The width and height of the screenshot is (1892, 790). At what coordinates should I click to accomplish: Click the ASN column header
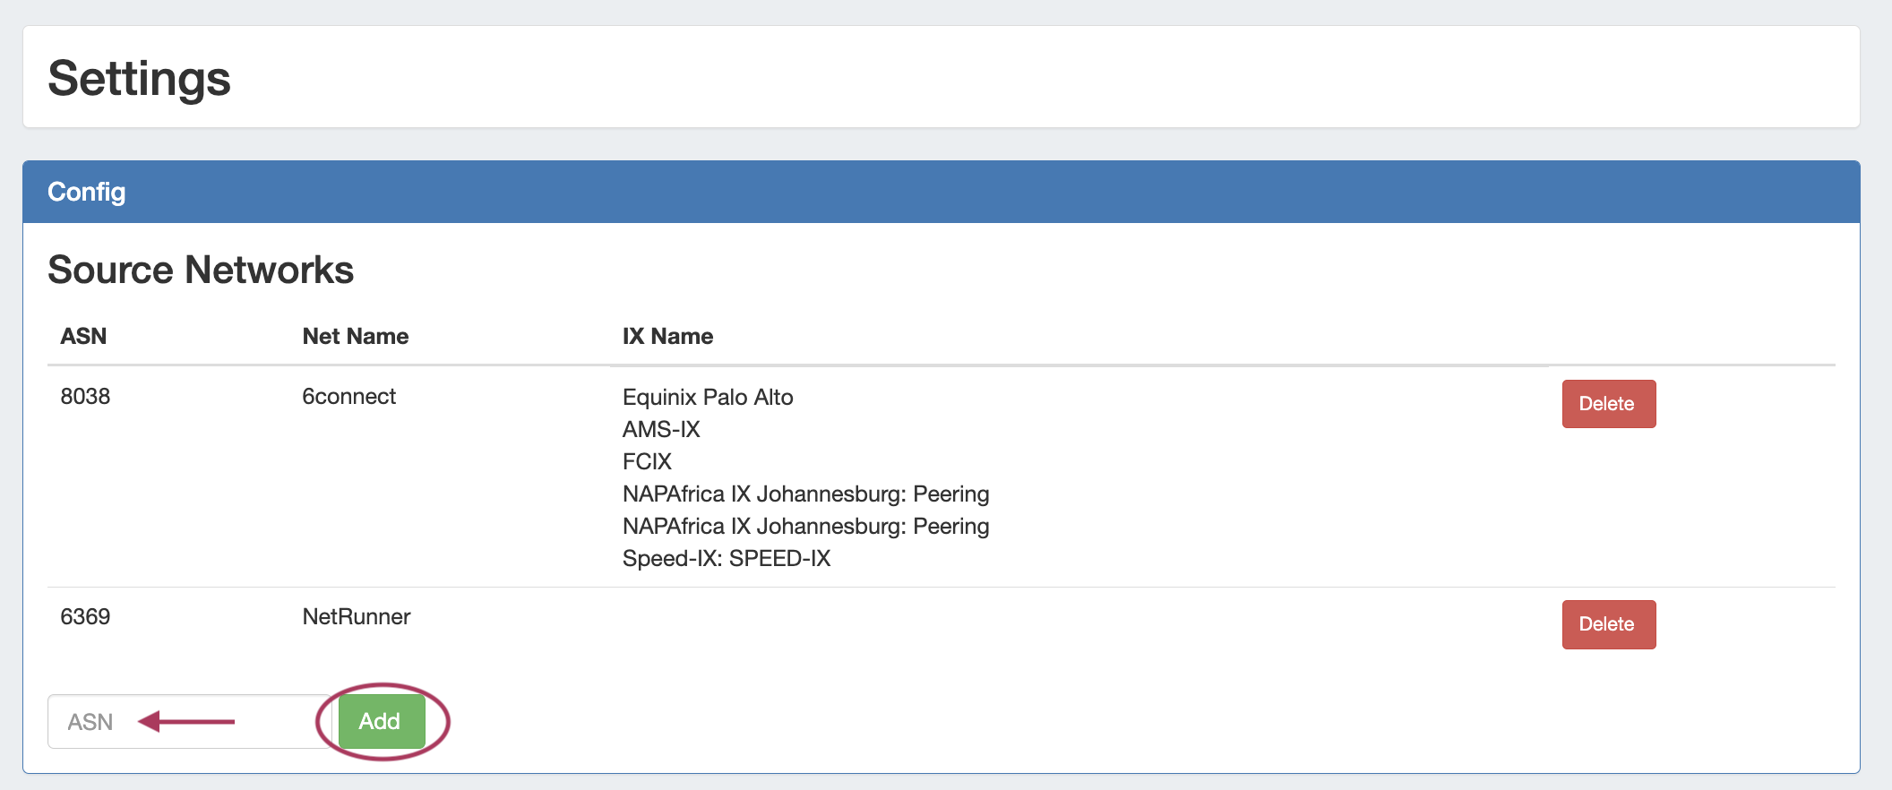[x=83, y=337]
